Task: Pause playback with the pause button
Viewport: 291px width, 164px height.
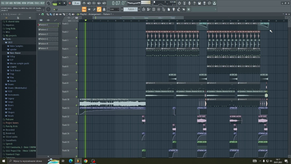Action: click(60, 3)
